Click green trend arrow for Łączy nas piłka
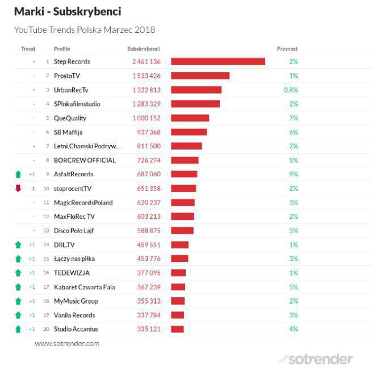The image size is (372, 374). (x=18, y=259)
